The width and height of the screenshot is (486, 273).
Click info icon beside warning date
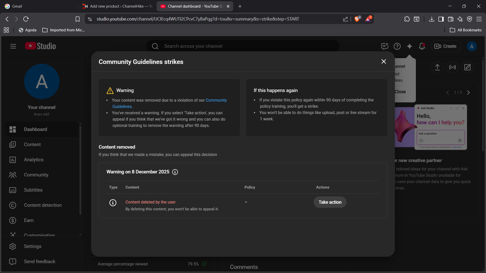[175, 172]
